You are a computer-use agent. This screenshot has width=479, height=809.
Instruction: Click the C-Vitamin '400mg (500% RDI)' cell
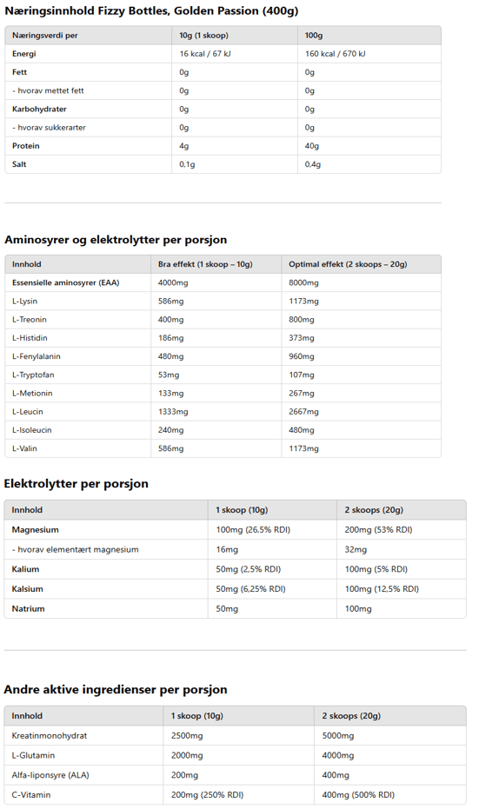click(x=358, y=795)
